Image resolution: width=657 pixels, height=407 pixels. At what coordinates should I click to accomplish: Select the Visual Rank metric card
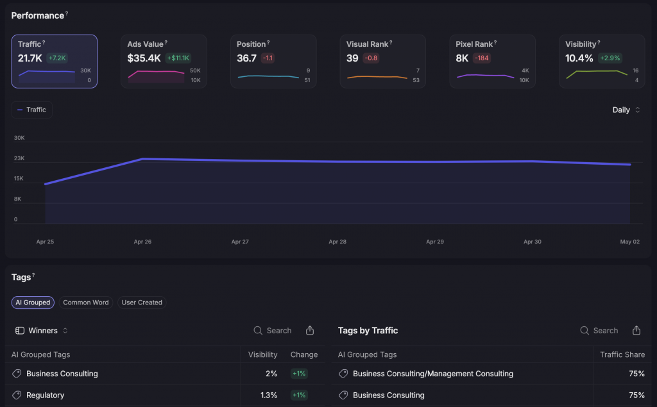(x=383, y=61)
